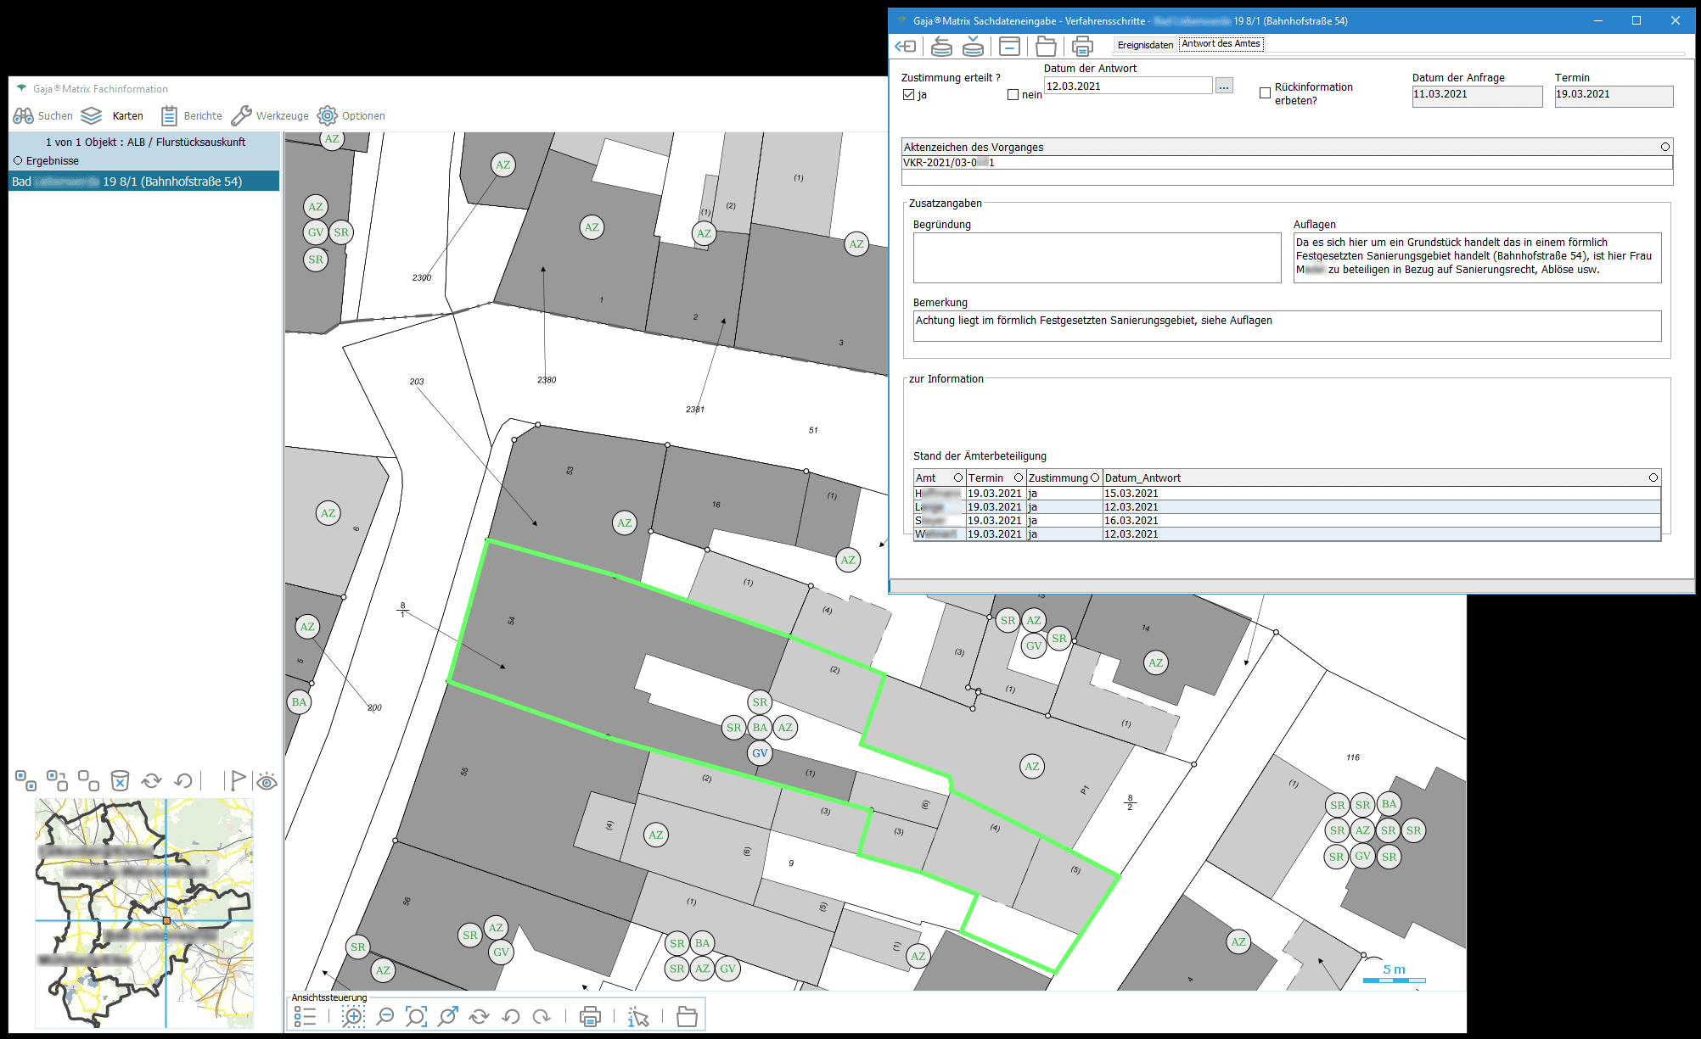Click the zoom in magnifier tool

353,1016
